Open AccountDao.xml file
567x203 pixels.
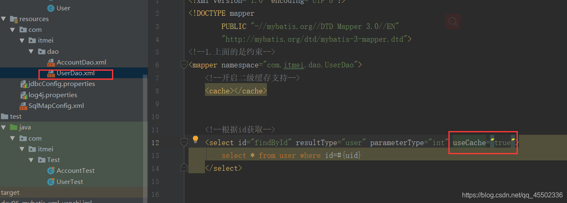point(81,62)
